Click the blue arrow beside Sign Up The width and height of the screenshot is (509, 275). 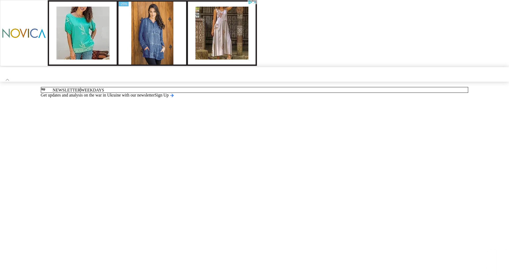click(x=172, y=95)
